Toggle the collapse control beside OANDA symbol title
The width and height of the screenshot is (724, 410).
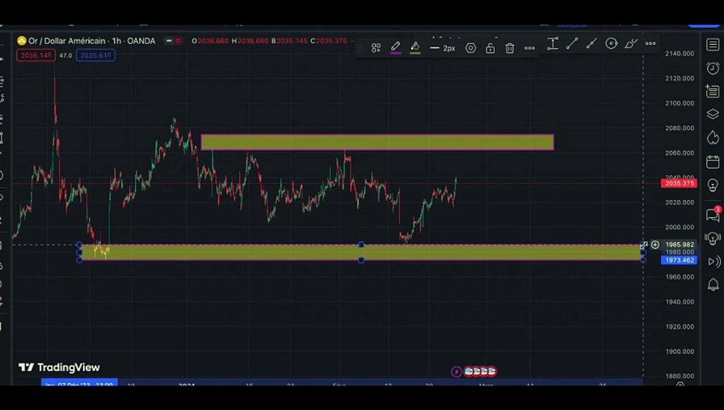pyautogui.click(x=168, y=41)
